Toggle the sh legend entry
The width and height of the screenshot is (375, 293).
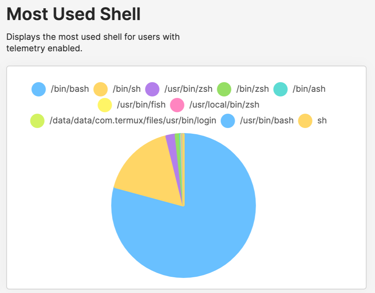[x=312, y=120]
